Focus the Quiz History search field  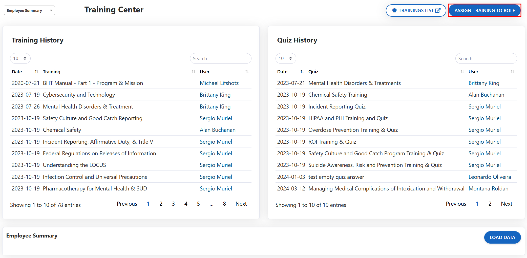[x=486, y=59]
